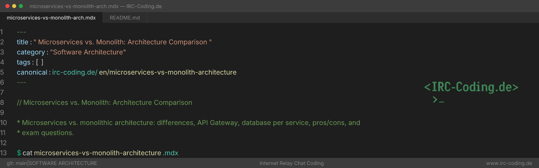The image size is (539, 168).
Task: Click the "Software Architecture" string value
Action: click(88, 52)
